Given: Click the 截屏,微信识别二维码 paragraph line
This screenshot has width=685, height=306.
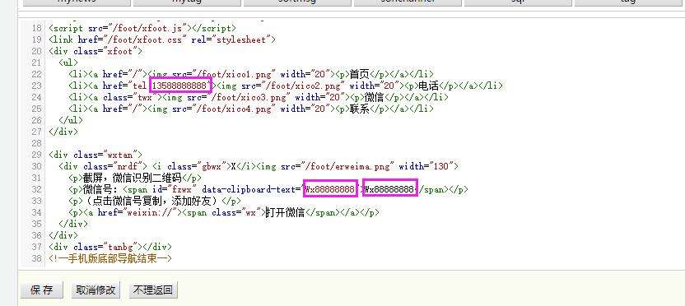Looking at the screenshot, I should click(135, 178).
